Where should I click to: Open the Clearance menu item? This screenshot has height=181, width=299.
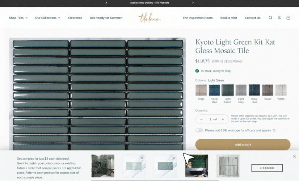tap(75, 18)
